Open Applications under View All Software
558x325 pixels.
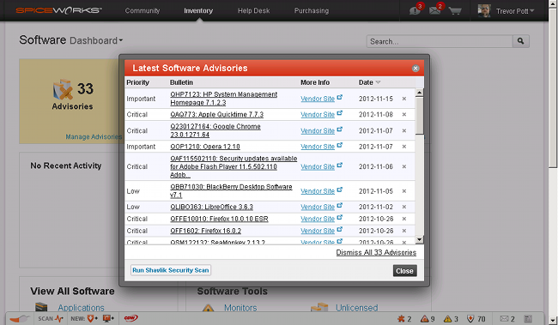click(x=82, y=308)
